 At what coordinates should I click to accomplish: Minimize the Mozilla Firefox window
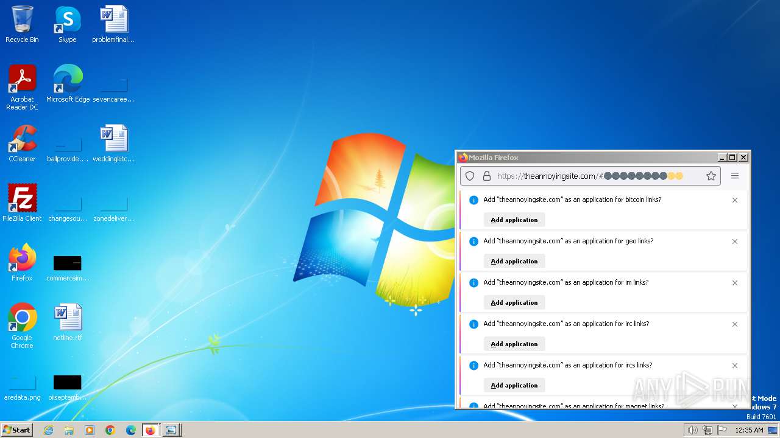click(722, 158)
